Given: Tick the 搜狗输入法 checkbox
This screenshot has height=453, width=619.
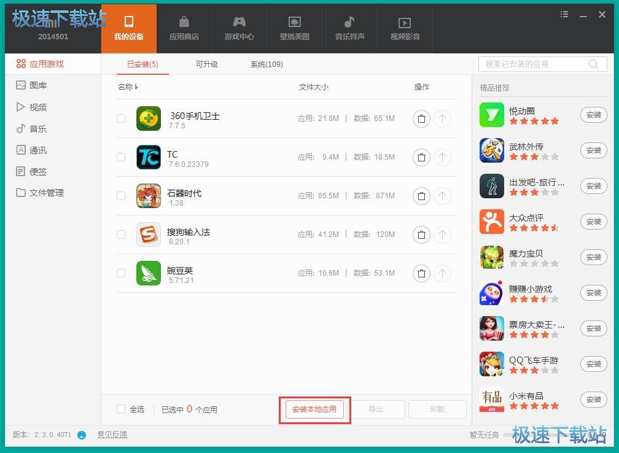Looking at the screenshot, I should tap(121, 234).
